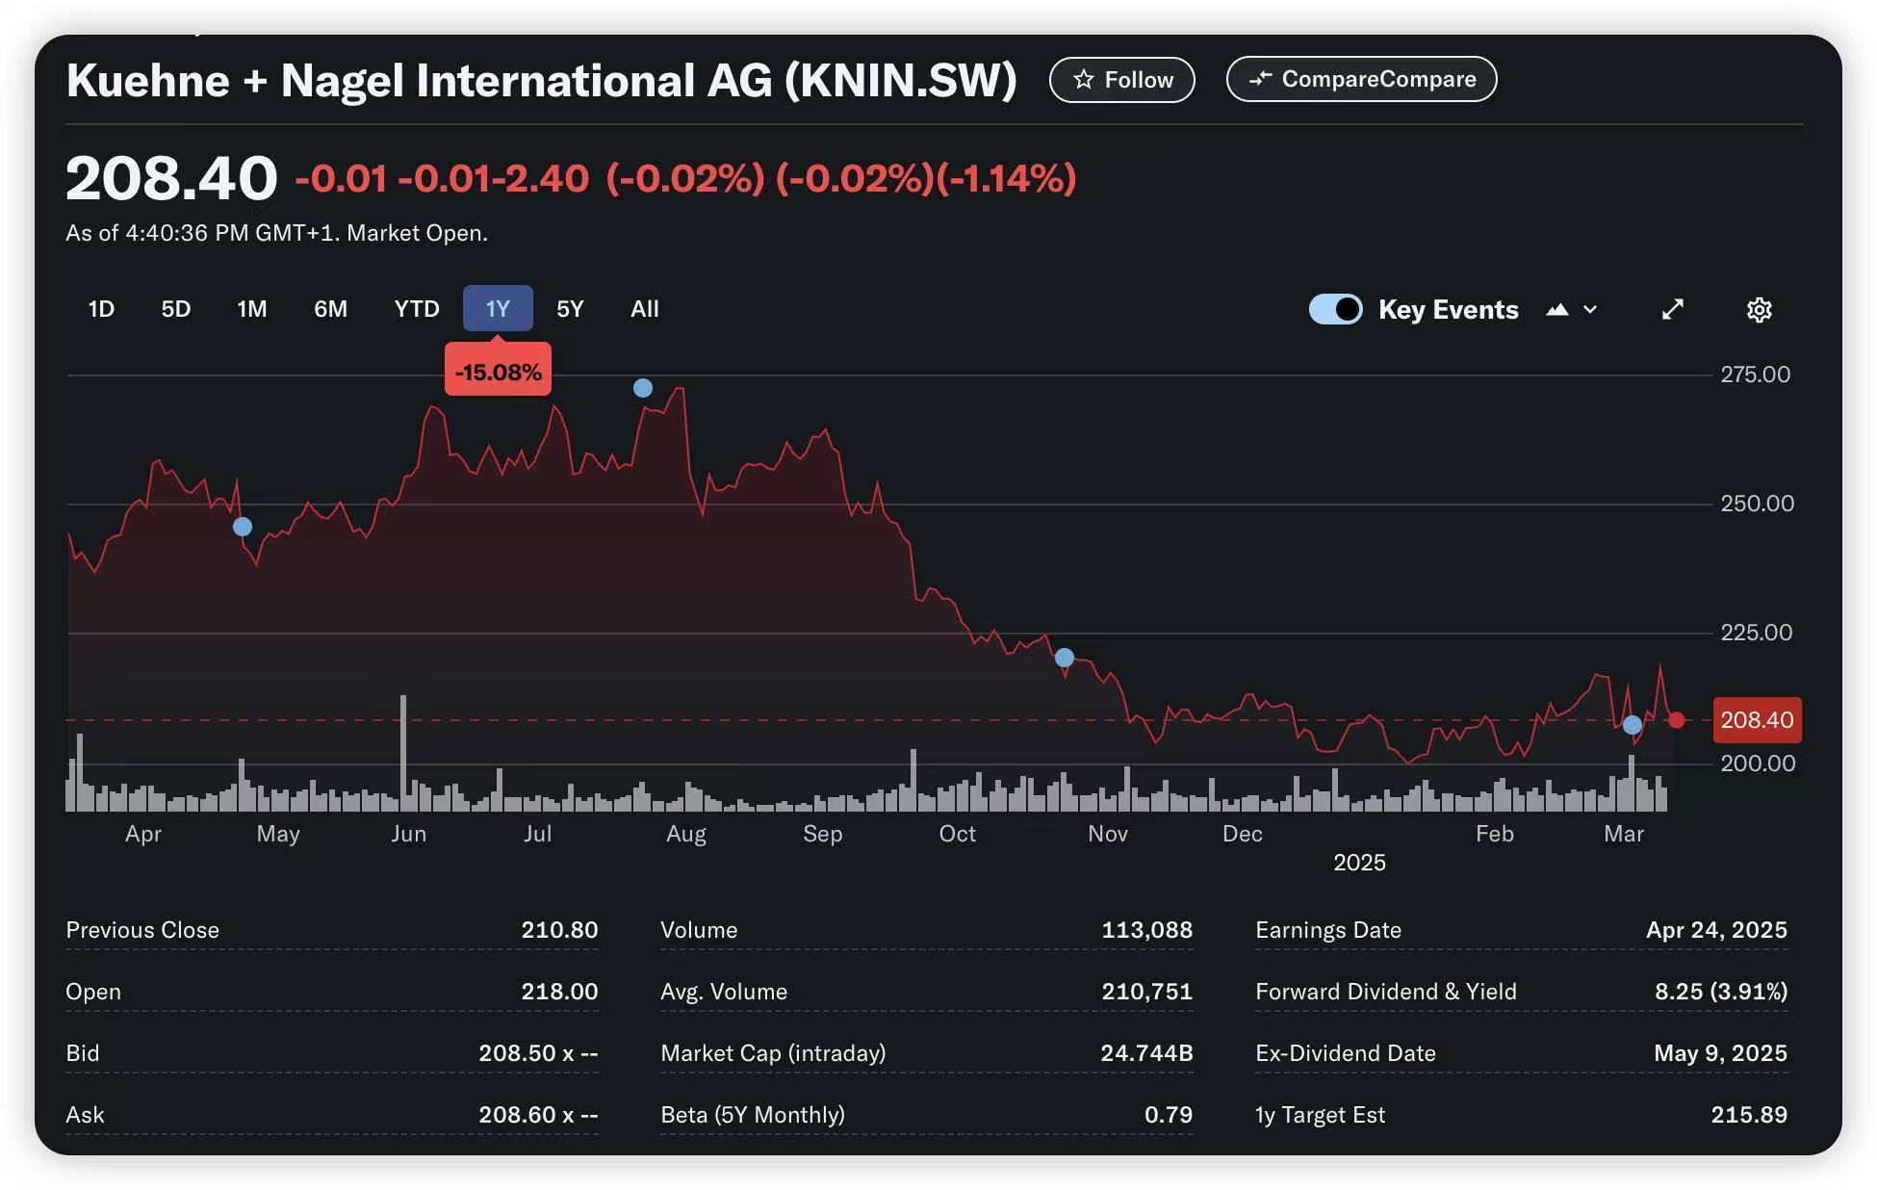Expand chart to full screen
This screenshot has width=1877, height=1190.
(1673, 309)
